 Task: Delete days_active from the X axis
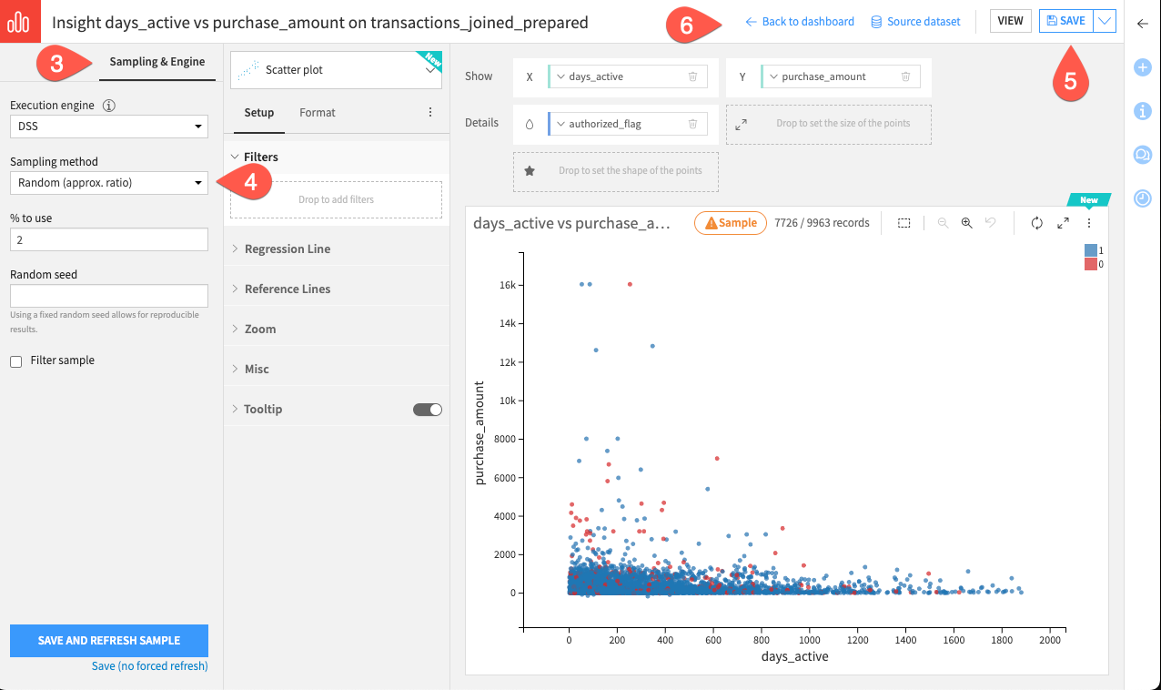pyautogui.click(x=692, y=76)
